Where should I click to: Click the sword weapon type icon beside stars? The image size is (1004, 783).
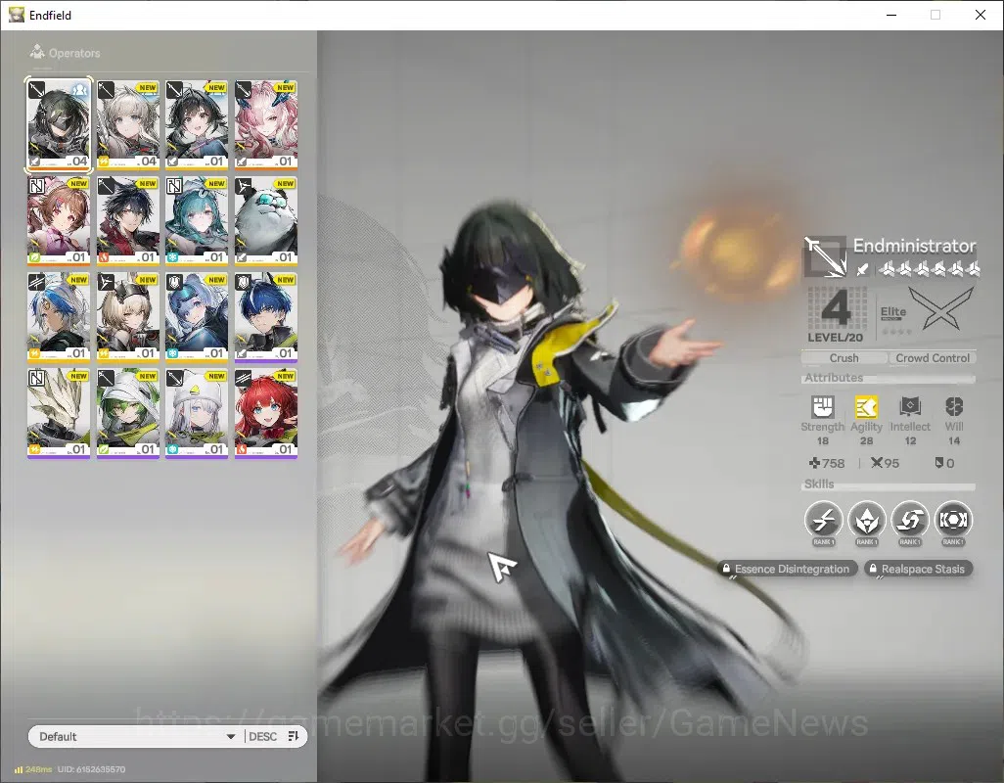click(x=862, y=269)
